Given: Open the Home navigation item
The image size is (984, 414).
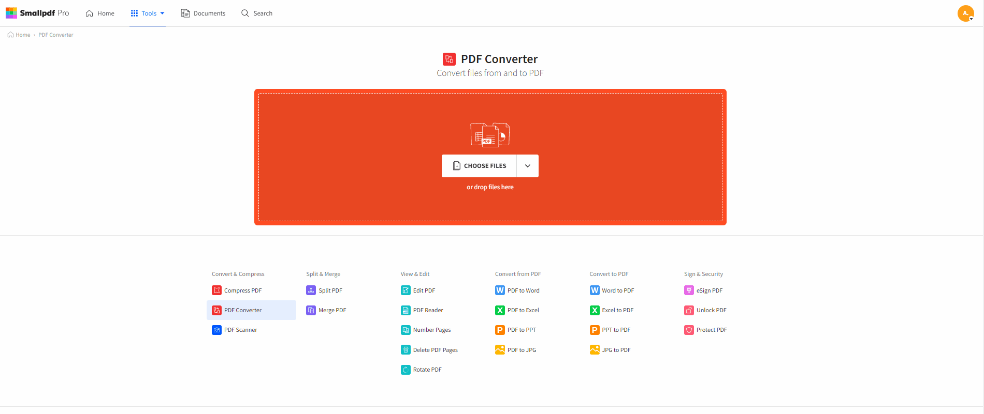Looking at the screenshot, I should point(100,13).
